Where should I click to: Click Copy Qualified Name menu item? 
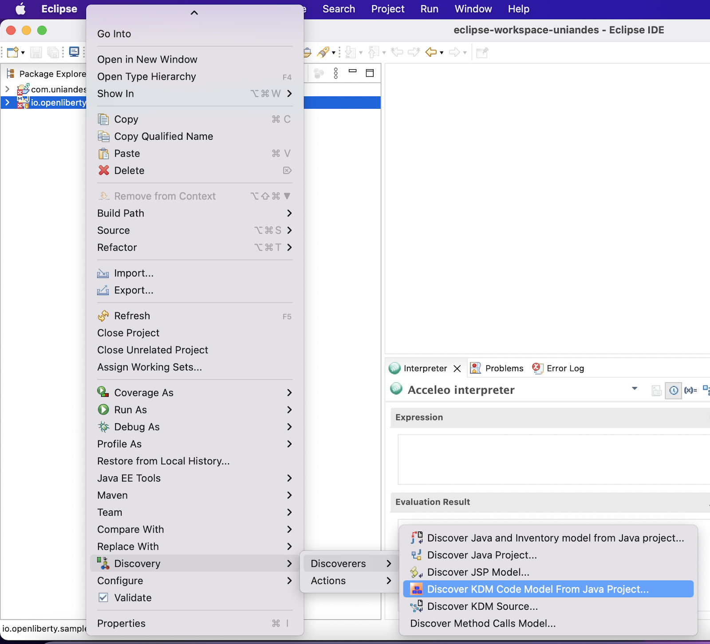pos(194,136)
